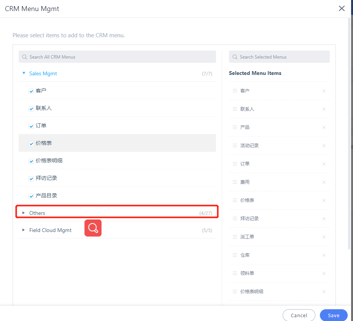Image resolution: width=353 pixels, height=321 pixels.
Task: Close the CRM Menu Mgmt dialog
Action: pyautogui.click(x=342, y=8)
